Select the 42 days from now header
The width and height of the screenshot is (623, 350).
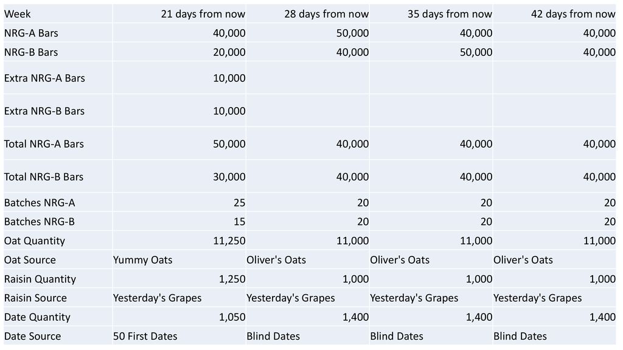(573, 14)
